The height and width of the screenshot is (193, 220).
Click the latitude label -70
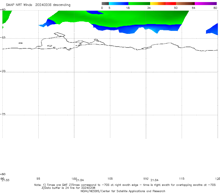point(3,71)
